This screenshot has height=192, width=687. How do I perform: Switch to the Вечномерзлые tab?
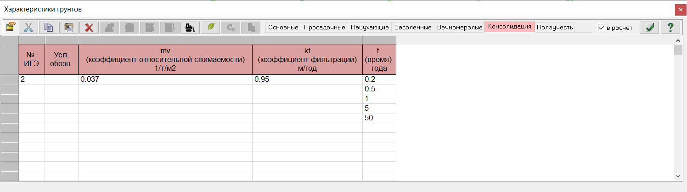click(x=460, y=28)
